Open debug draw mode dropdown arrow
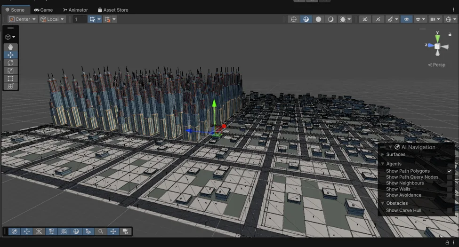The height and width of the screenshot is (247, 459). click(349, 19)
